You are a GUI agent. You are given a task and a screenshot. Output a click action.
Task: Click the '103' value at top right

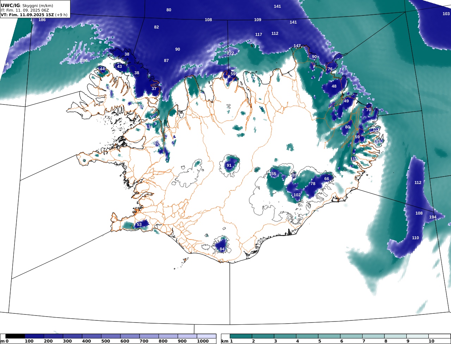click(446, 14)
